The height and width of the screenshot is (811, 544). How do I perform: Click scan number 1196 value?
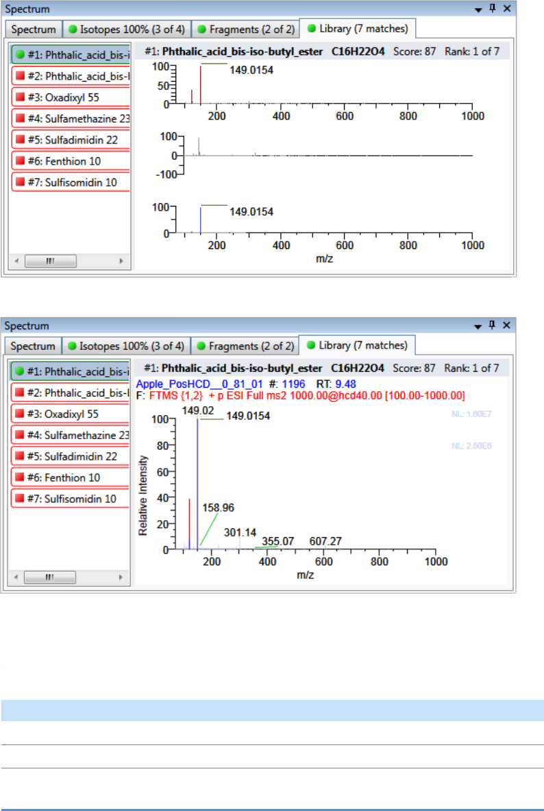tap(293, 384)
